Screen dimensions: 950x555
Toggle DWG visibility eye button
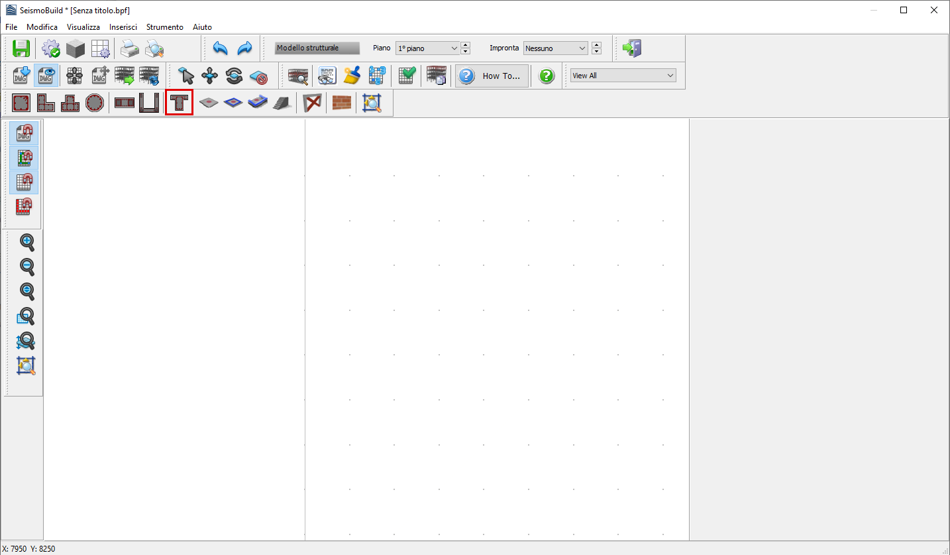point(46,76)
